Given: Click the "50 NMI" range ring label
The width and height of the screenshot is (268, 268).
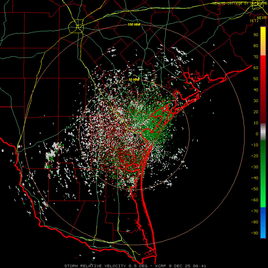Looking at the screenshot, I should 134,80.
